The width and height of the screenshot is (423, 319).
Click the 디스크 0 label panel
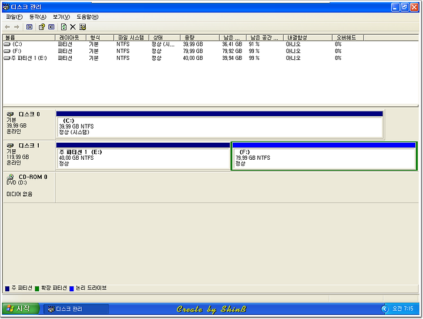(29, 125)
